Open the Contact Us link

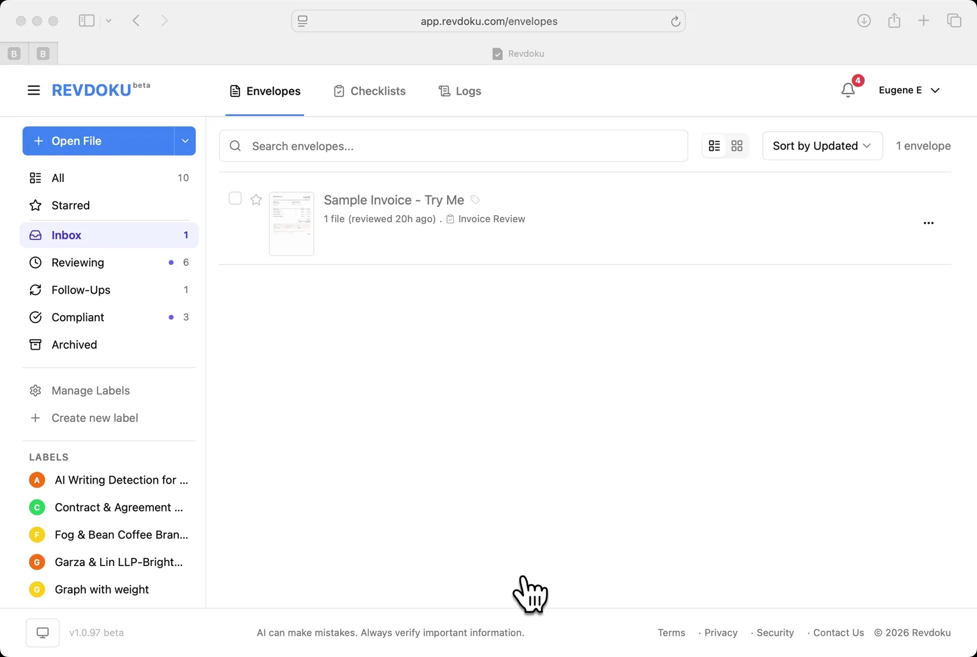pos(837,633)
